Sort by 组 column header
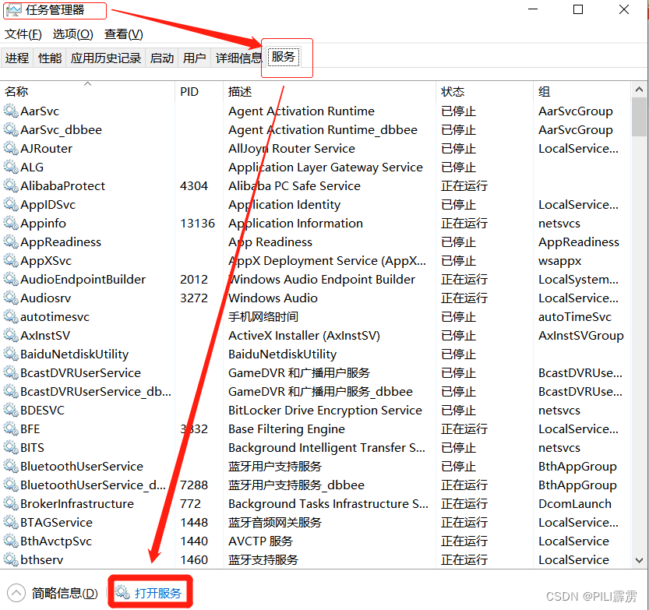The width and height of the screenshot is (649, 610). 582,91
